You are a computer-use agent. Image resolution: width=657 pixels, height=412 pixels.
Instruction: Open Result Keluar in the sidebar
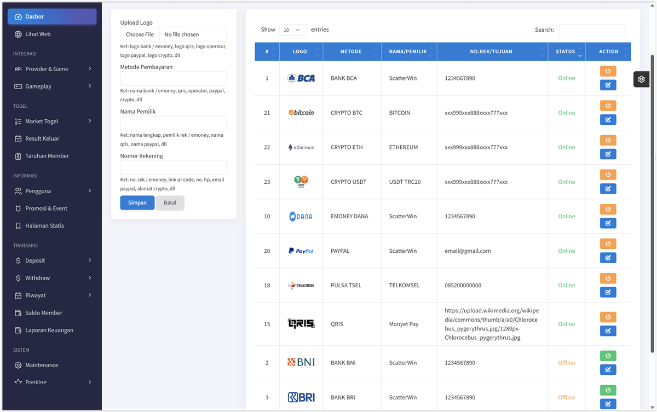[41, 138]
